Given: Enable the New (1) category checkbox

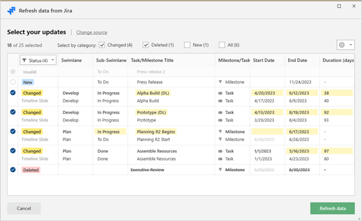Looking at the screenshot, I should coord(187,45).
